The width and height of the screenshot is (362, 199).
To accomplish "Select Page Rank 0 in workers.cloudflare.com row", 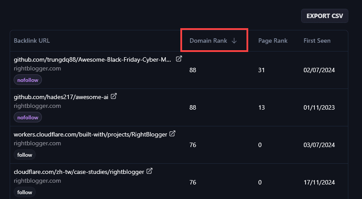I will [x=260, y=145].
